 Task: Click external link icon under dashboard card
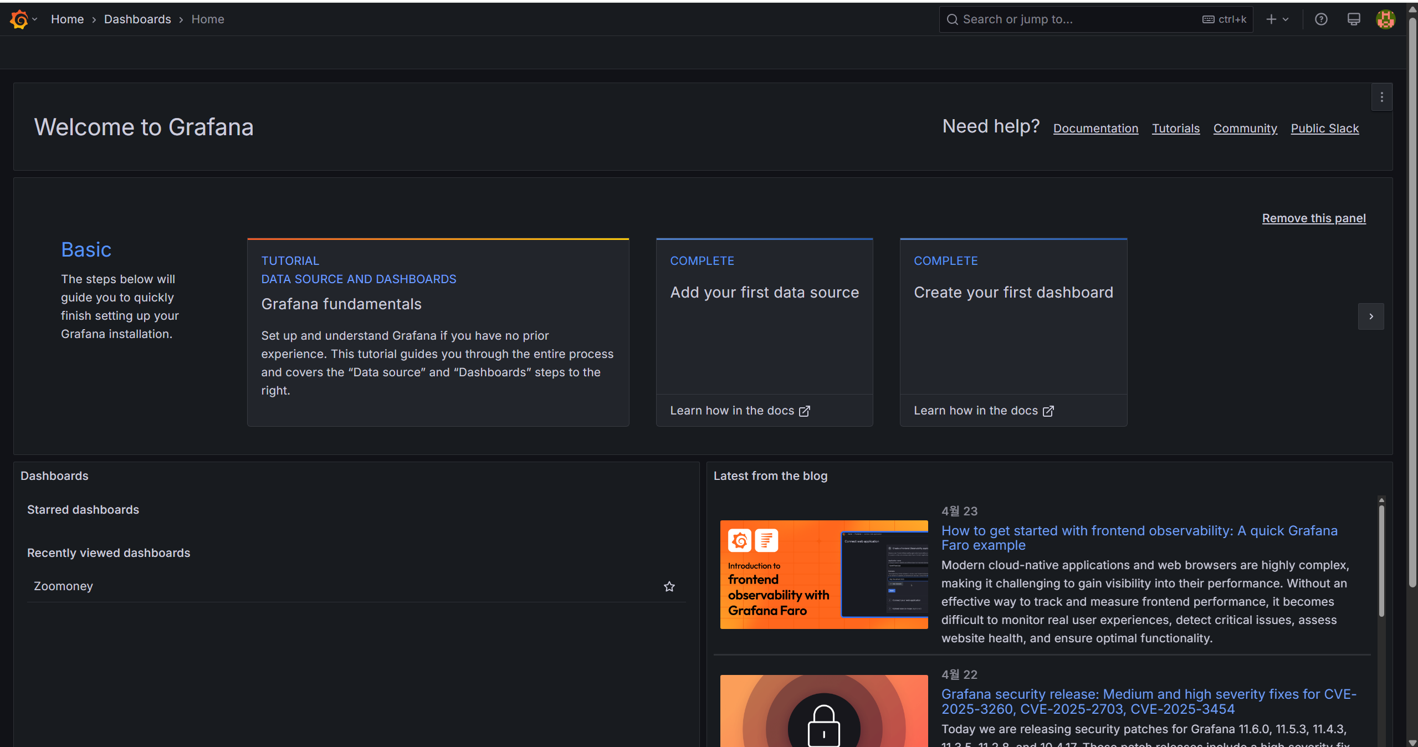pyautogui.click(x=1048, y=411)
